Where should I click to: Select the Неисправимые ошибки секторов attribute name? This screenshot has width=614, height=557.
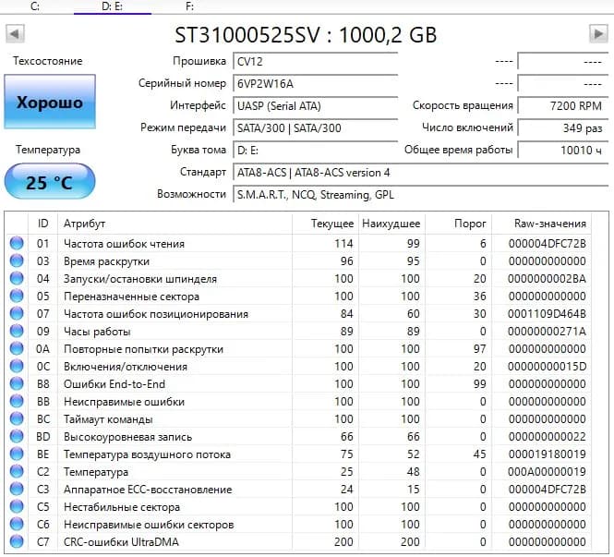pyautogui.click(x=149, y=525)
